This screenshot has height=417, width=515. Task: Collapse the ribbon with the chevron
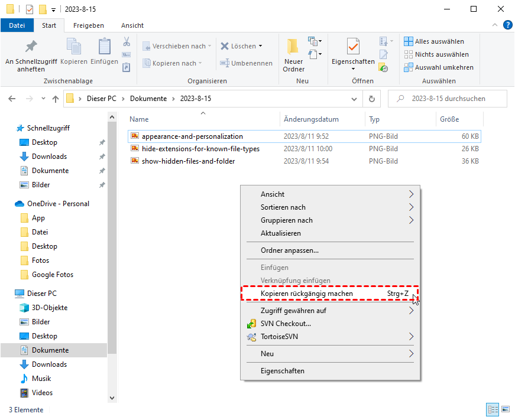coord(495,25)
